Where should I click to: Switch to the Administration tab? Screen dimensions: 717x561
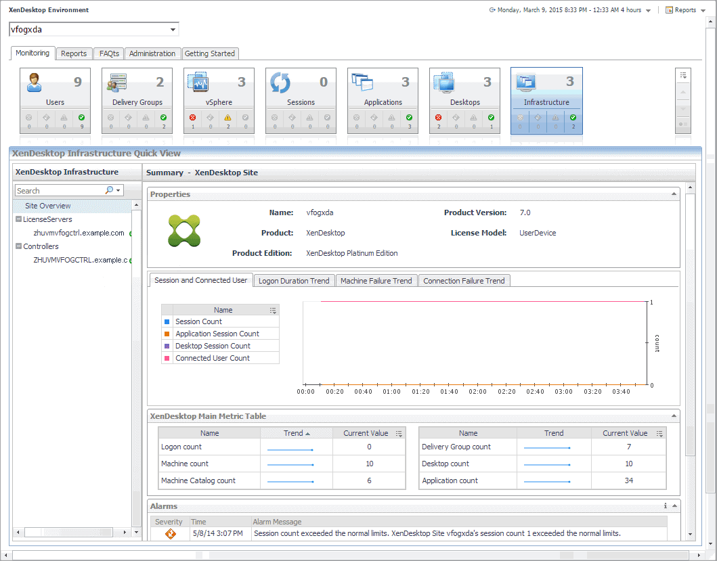(x=152, y=53)
